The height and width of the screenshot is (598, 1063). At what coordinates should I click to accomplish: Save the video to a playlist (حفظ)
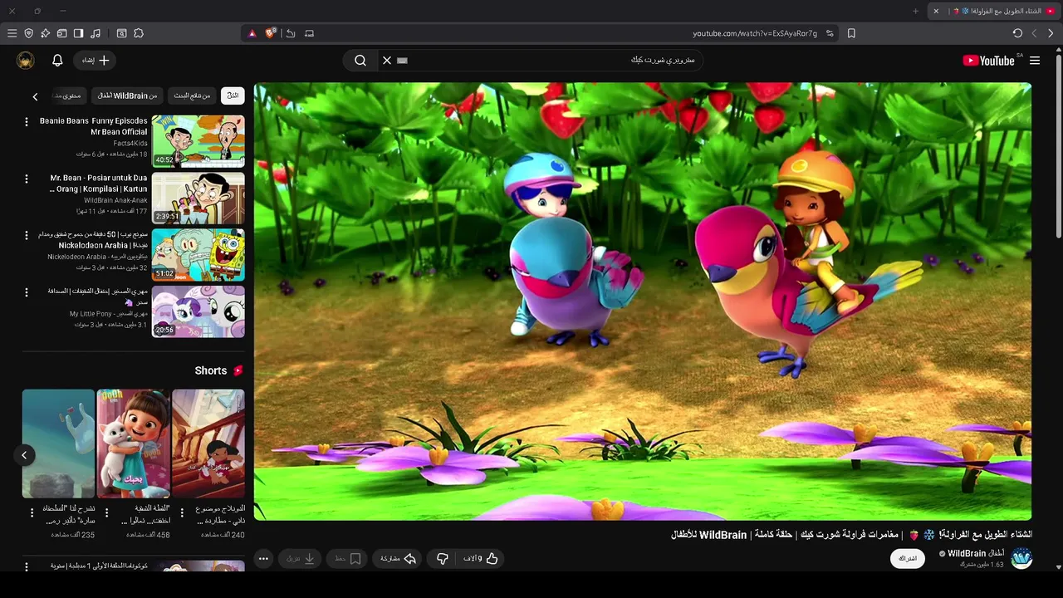(347, 559)
